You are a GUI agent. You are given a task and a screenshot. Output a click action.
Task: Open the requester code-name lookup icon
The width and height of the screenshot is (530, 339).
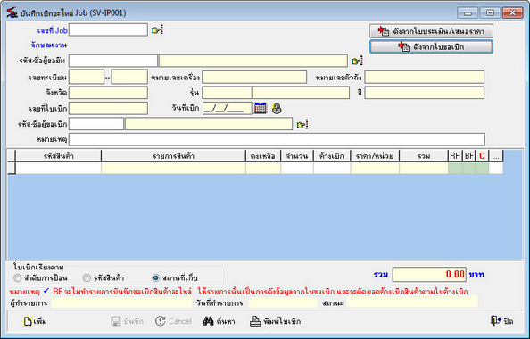(302, 124)
